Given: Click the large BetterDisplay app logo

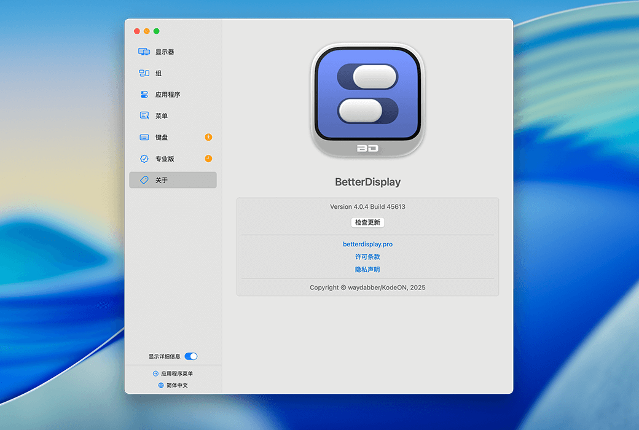Looking at the screenshot, I should (367, 100).
